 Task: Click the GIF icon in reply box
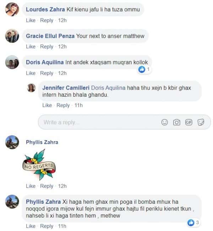(189, 122)
